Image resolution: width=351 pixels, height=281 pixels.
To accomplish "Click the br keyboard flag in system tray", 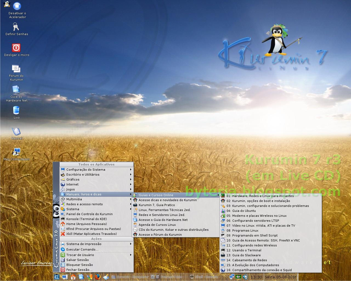I will tap(238, 277).
